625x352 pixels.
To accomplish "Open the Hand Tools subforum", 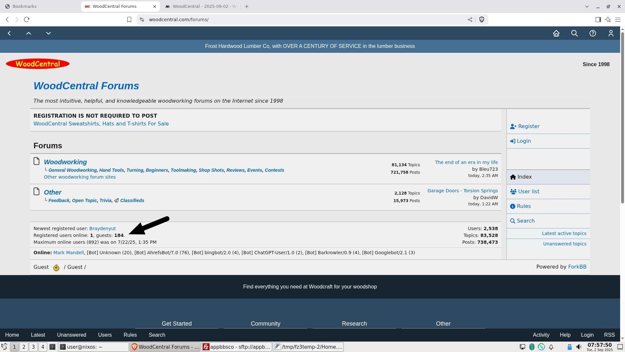I will point(112,170).
